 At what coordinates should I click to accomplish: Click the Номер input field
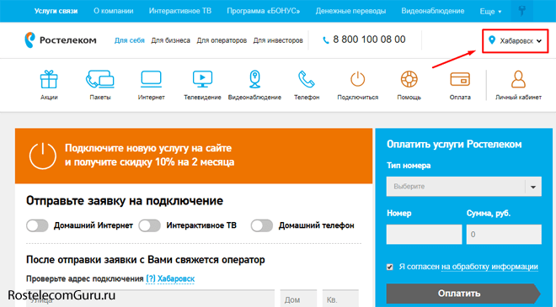click(x=424, y=234)
